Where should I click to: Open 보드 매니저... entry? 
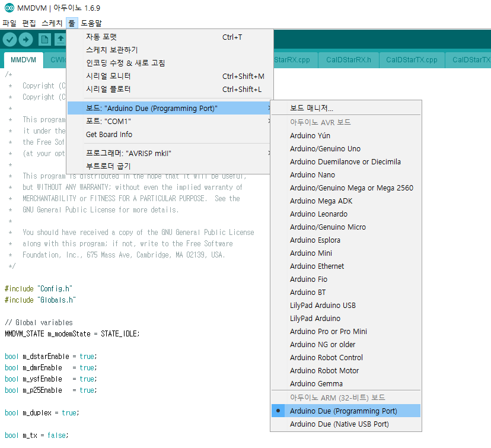[346, 108]
